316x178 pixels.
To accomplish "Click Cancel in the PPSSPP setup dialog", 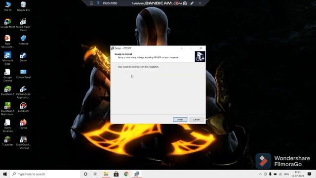I will [x=197, y=120].
